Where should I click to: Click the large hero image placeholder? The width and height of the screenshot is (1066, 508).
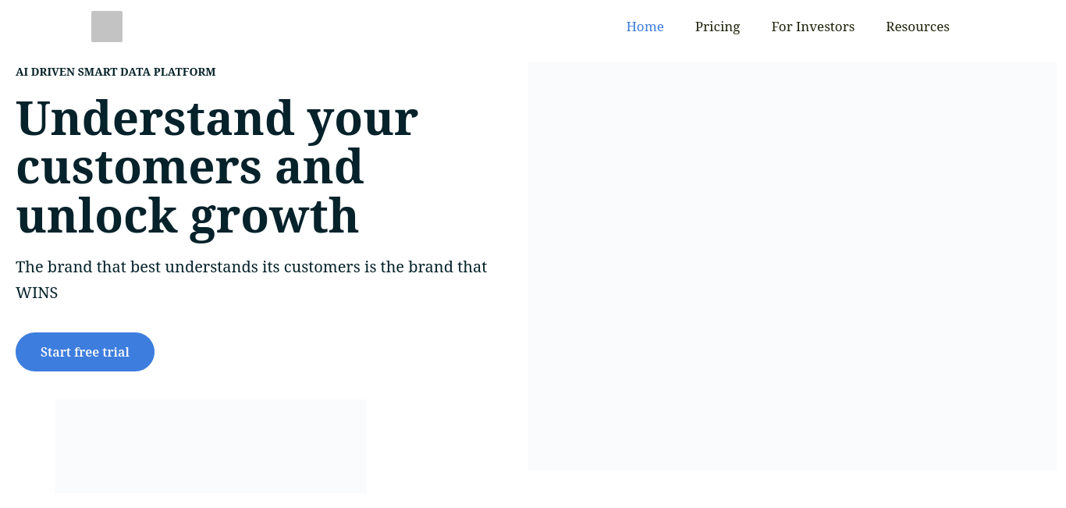coord(792,266)
